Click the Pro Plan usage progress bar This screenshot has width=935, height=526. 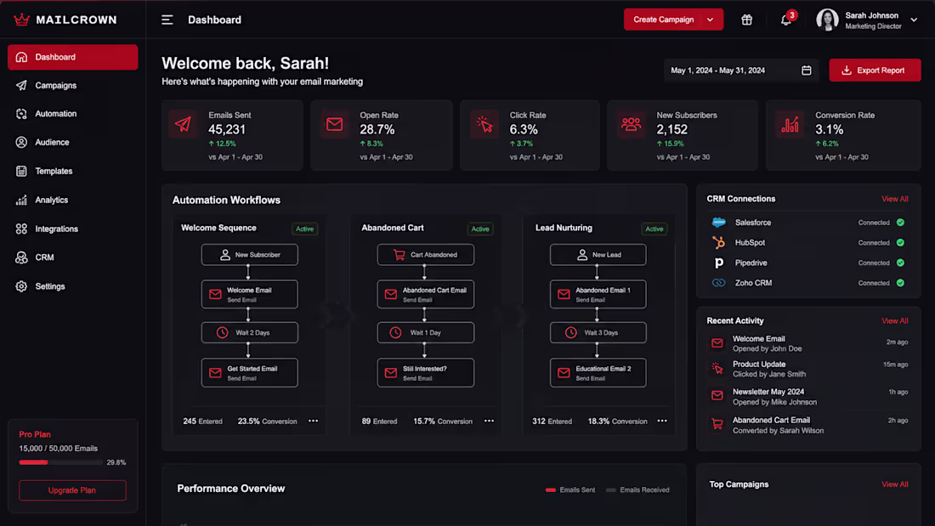pyautogui.click(x=61, y=462)
